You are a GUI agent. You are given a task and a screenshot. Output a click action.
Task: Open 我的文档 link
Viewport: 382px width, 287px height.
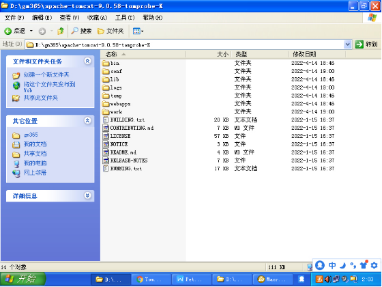(x=35, y=144)
